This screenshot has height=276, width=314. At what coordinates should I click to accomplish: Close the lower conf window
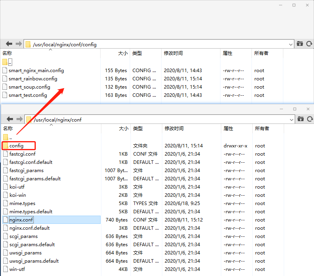308,109
